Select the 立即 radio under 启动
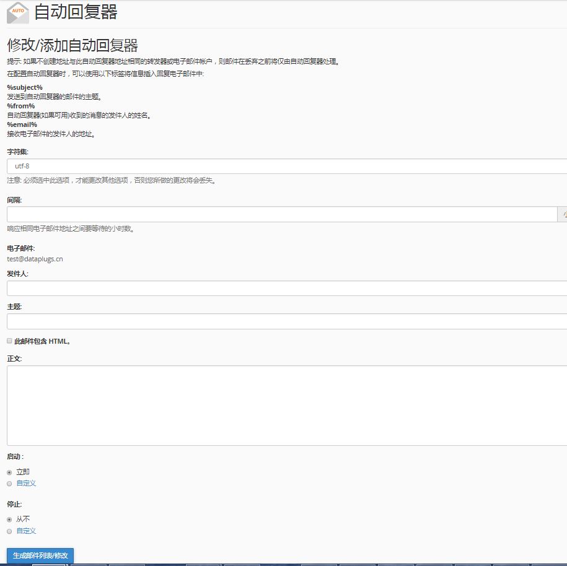The image size is (567, 566). coord(9,471)
